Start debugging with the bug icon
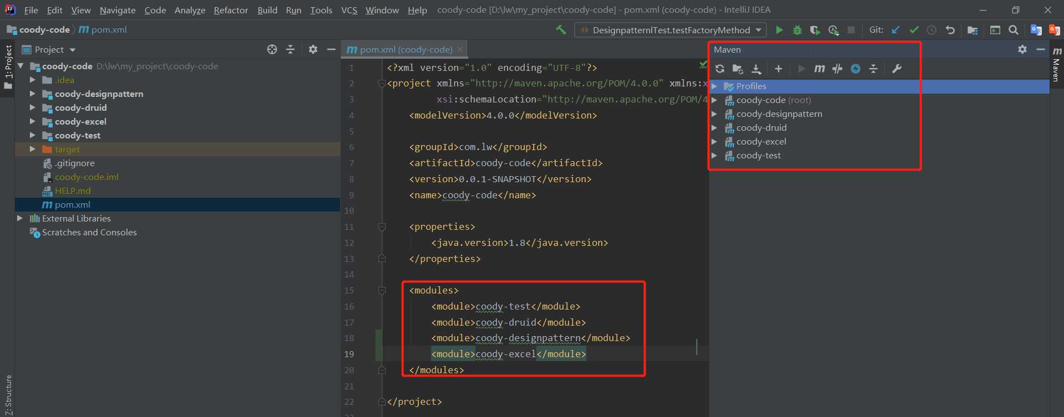Viewport: 1064px width, 417px height. pos(797,30)
